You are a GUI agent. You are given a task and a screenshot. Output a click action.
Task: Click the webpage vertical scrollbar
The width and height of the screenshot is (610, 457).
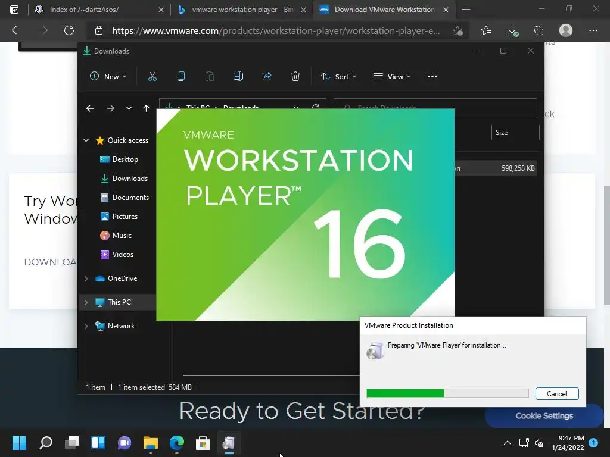pyautogui.click(x=606, y=246)
